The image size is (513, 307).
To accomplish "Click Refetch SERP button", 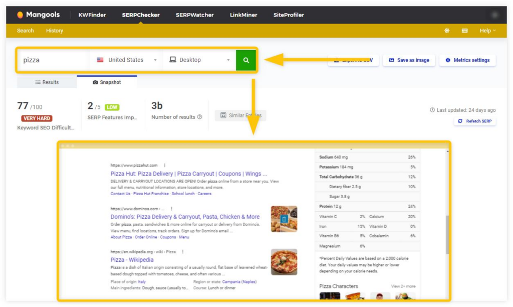I will click(x=475, y=121).
